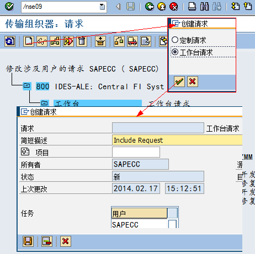Click the Find Next binoculars icon
This screenshot has width=255, height=254.
(x=216, y=7)
